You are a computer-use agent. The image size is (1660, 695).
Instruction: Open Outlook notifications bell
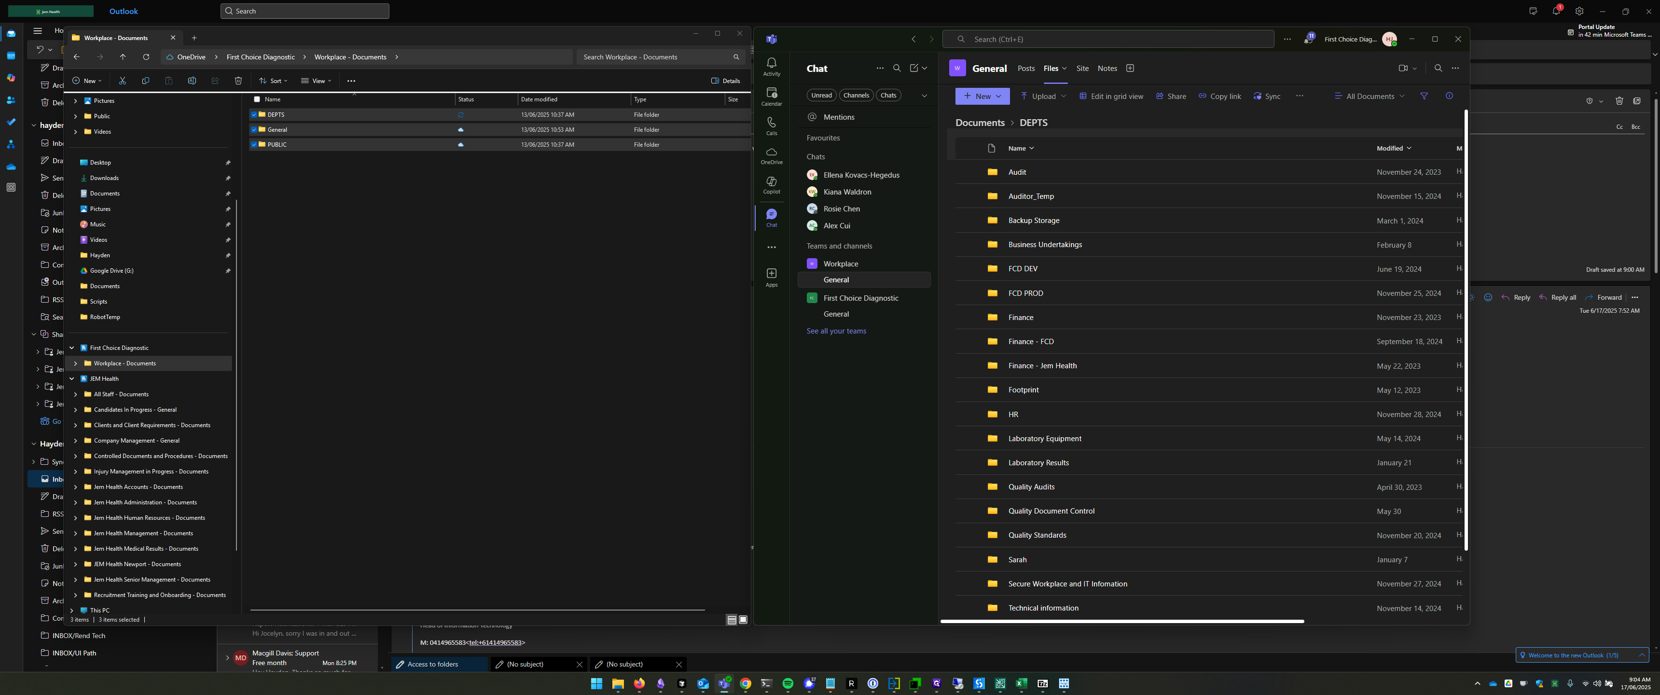(1556, 12)
